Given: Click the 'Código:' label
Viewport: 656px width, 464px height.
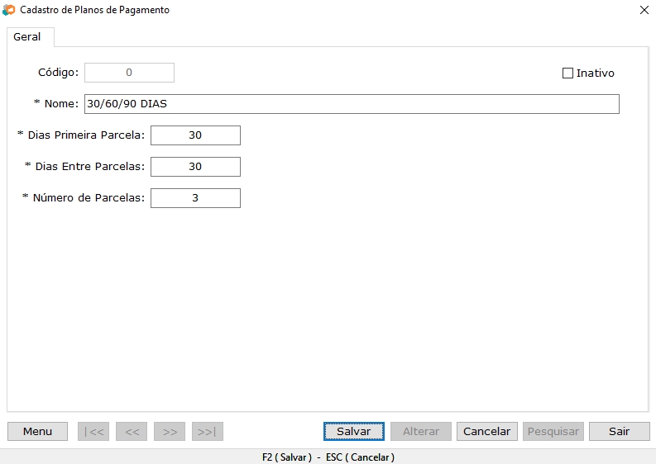Looking at the screenshot, I should click(58, 73).
